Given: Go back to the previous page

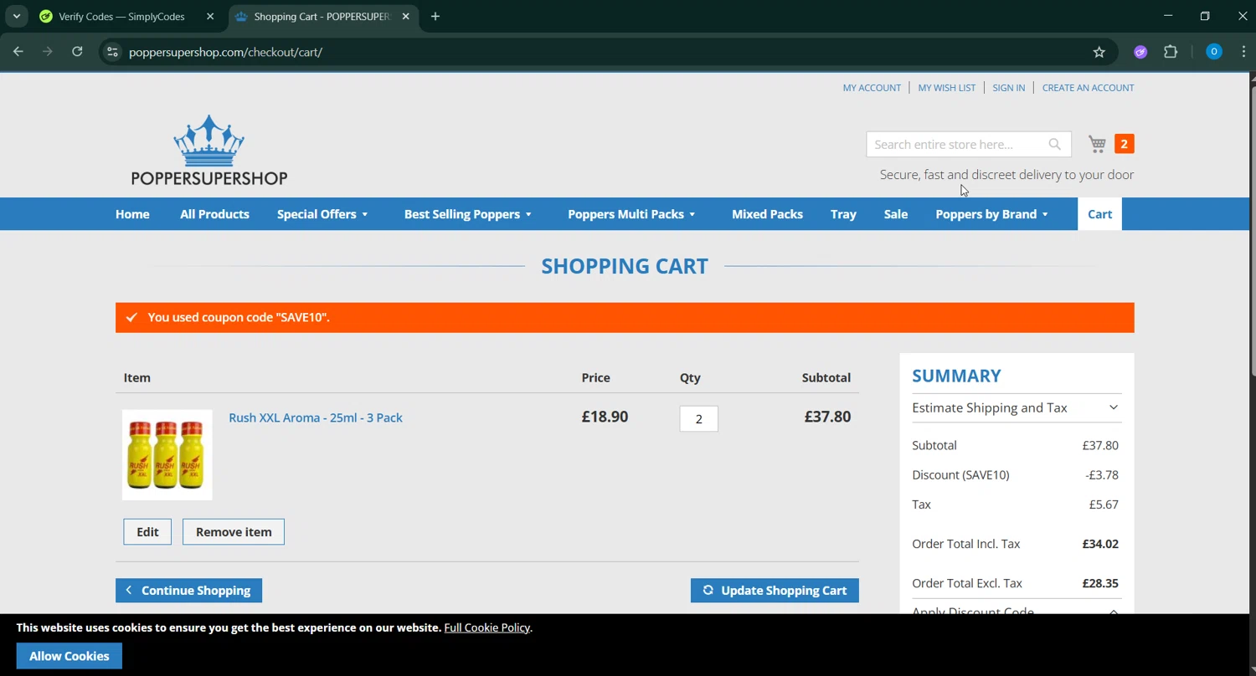Looking at the screenshot, I should click(18, 52).
